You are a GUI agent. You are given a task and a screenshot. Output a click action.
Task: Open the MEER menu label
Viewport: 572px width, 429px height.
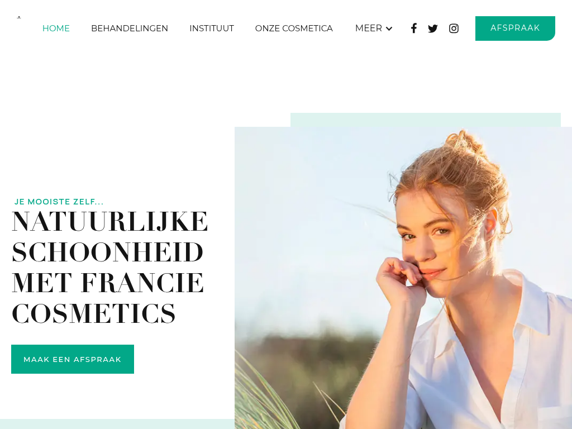(x=369, y=28)
